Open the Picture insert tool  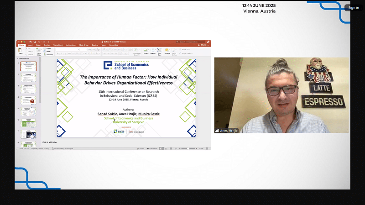(x=146, y=51)
